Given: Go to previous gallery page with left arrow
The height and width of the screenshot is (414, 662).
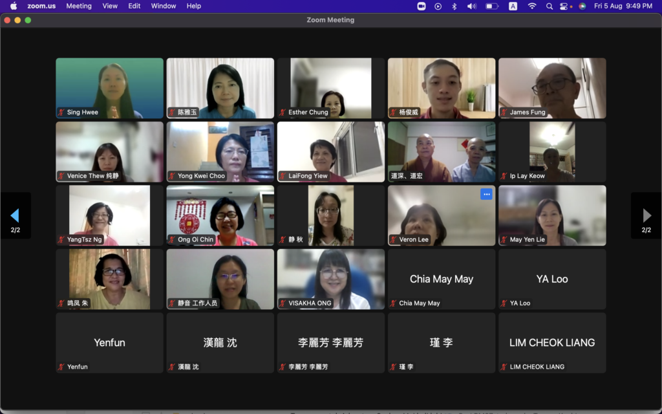Looking at the screenshot, I should (15, 215).
